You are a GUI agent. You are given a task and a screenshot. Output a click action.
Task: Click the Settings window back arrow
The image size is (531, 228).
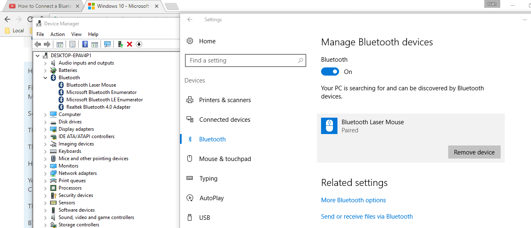[x=190, y=20]
